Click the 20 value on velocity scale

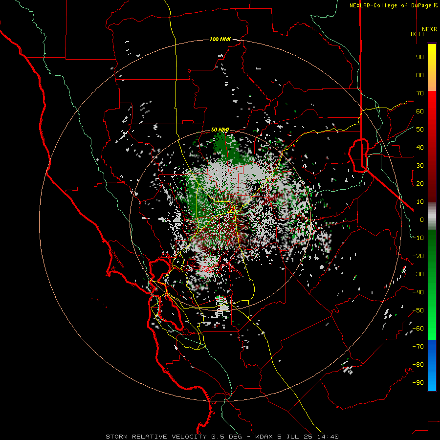[x=420, y=183]
